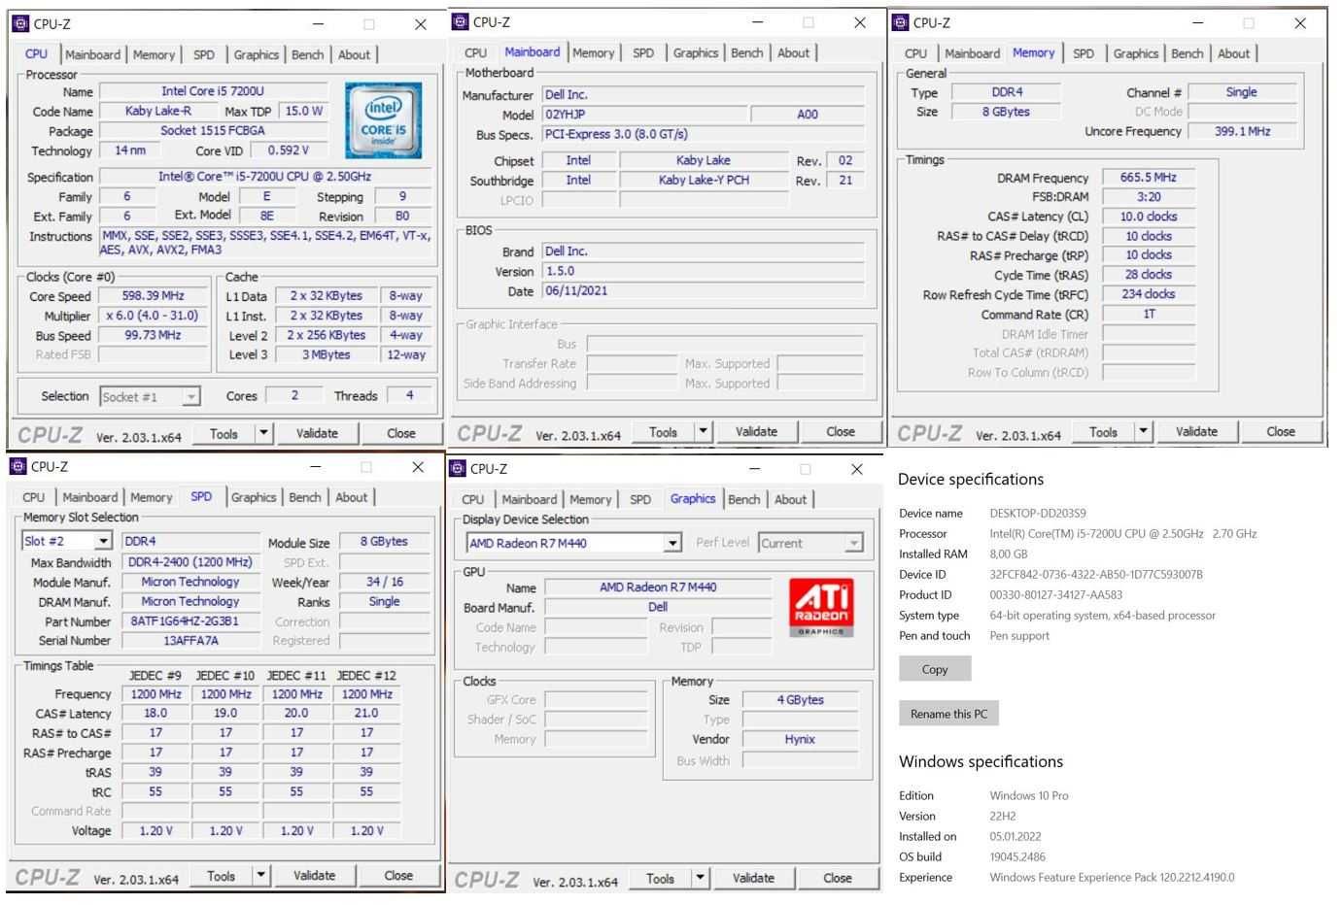This screenshot has height=905, width=1343.
Task: Click Validate in the SPD tab window
Action: [314, 875]
